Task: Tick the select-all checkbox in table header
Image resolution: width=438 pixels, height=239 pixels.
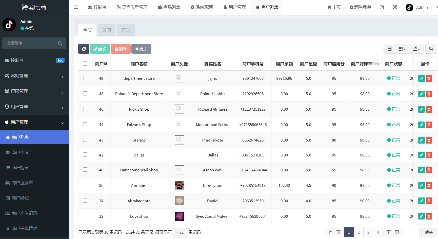Action: pos(85,64)
